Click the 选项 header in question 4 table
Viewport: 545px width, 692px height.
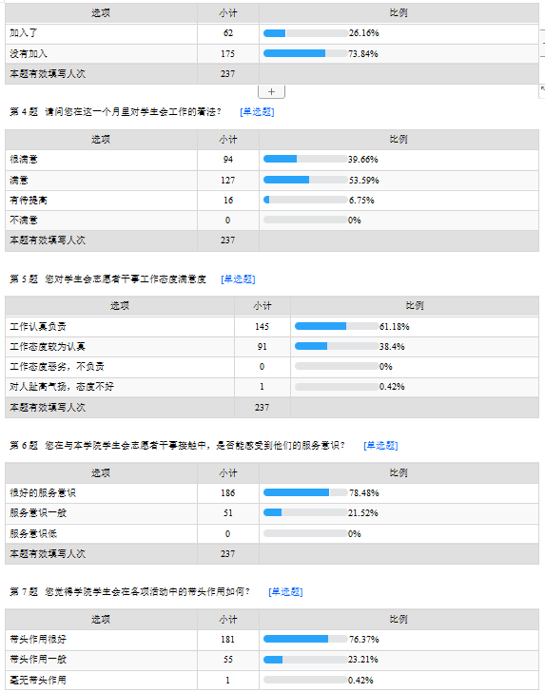[101, 140]
